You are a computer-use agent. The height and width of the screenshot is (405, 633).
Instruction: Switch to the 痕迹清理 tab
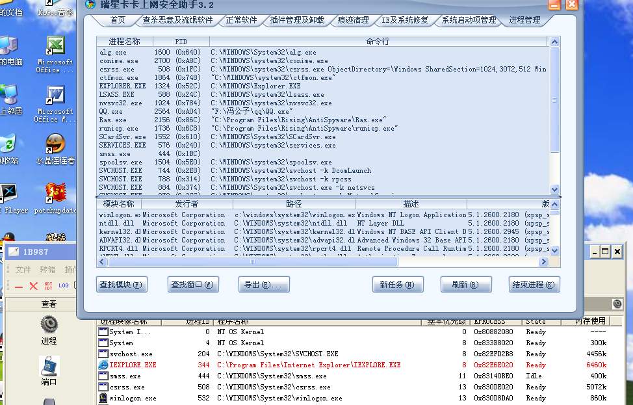point(354,20)
